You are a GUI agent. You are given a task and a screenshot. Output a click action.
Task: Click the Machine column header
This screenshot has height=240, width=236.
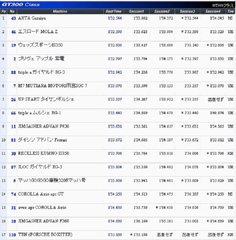[60, 11]
